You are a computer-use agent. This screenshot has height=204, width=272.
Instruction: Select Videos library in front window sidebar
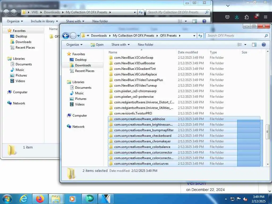tap(80, 104)
